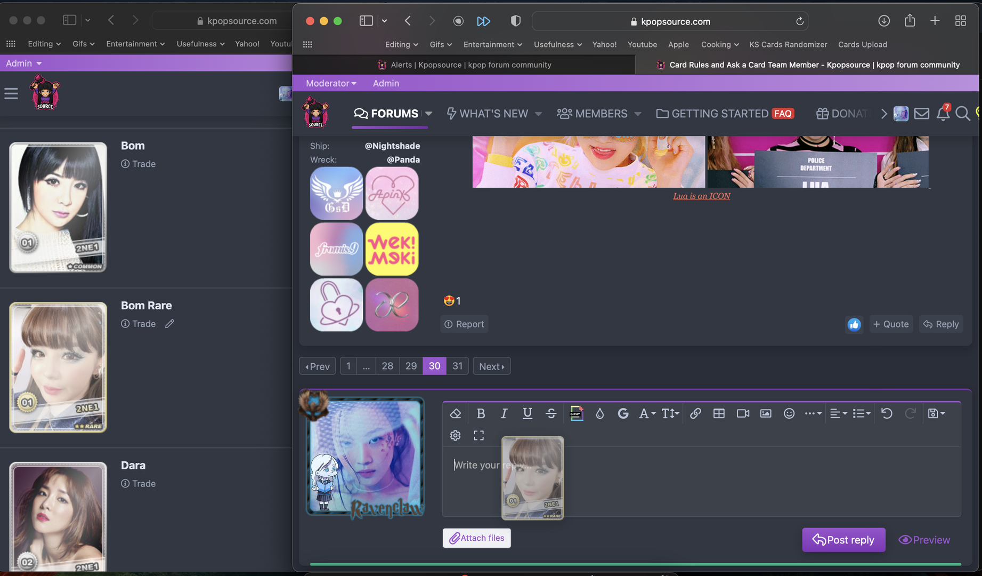Click the + Quote button

coord(891,324)
